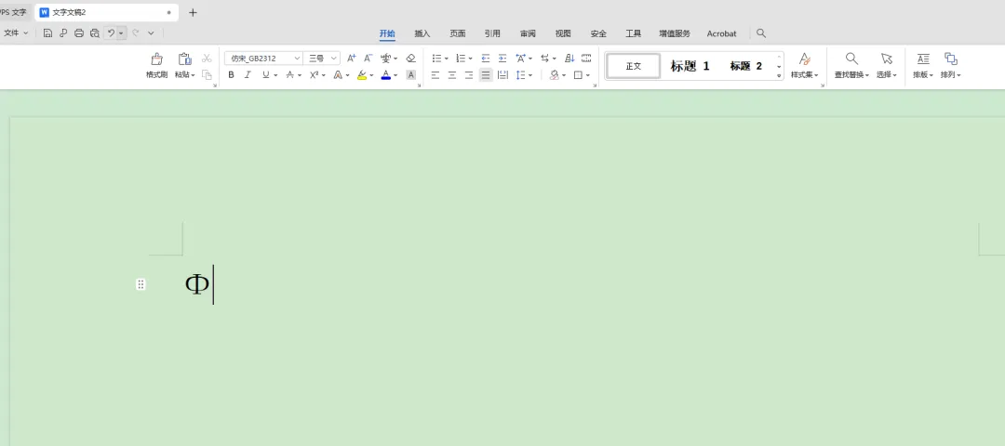
Task: Decrease font size with A- icon
Action: tap(368, 59)
